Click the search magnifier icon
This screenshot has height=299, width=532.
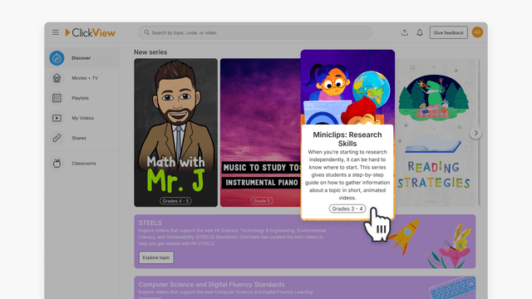pyautogui.click(x=146, y=32)
